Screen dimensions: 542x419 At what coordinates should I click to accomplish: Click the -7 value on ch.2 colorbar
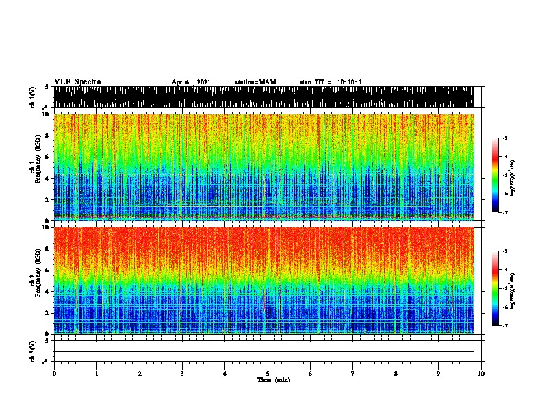click(504, 326)
